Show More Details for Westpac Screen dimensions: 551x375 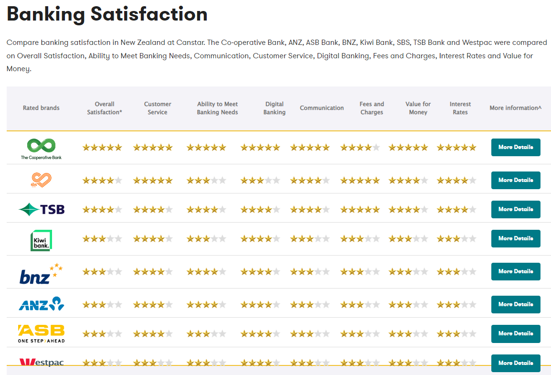coord(516,363)
